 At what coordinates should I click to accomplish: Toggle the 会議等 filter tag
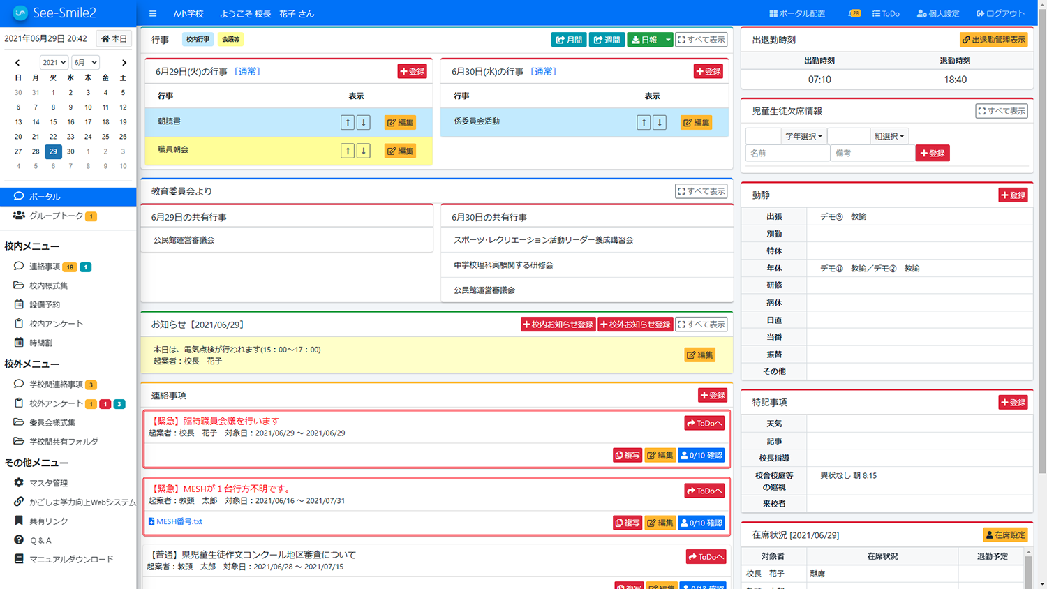[x=230, y=40]
